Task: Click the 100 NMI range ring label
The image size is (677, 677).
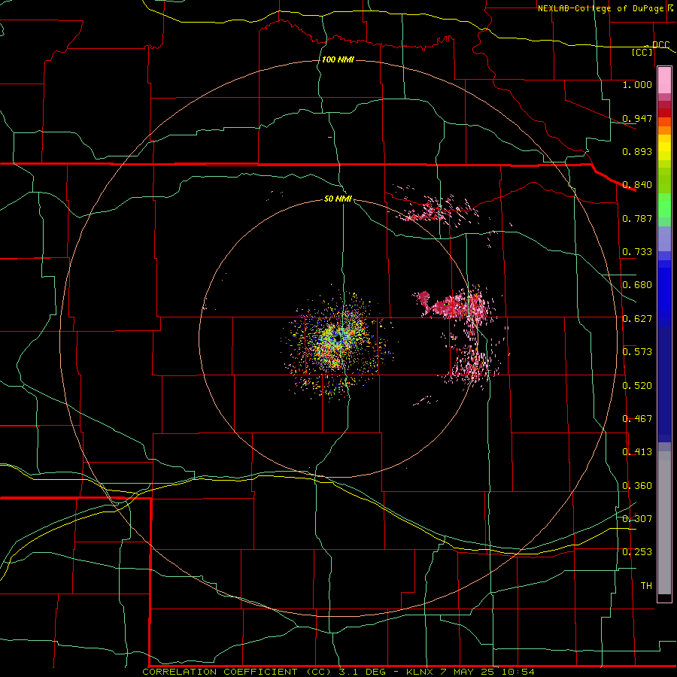Action: (x=338, y=59)
